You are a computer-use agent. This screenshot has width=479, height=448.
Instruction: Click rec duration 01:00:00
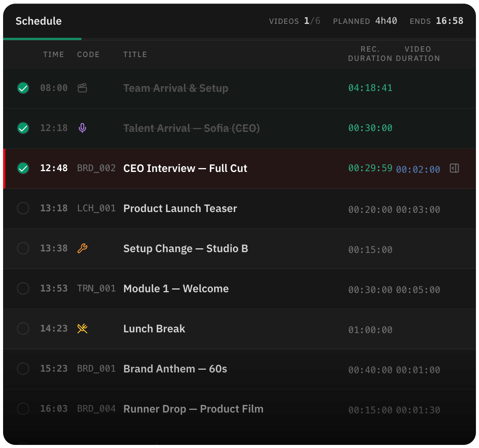pos(370,330)
